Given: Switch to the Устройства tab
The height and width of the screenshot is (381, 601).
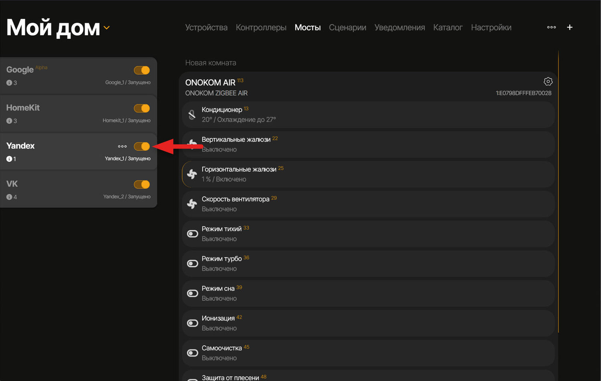Looking at the screenshot, I should point(206,28).
